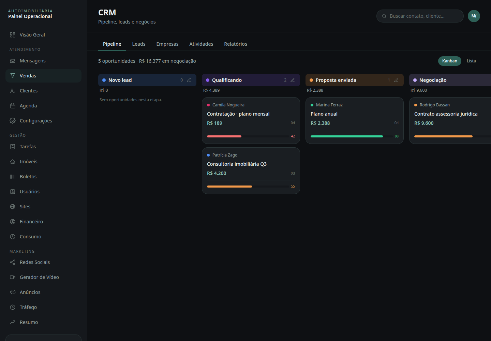Click the Imóveis house icon
The width and height of the screenshot is (491, 341).
[13, 162]
